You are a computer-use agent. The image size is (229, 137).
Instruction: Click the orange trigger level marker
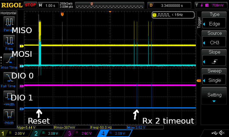pos(198,81)
